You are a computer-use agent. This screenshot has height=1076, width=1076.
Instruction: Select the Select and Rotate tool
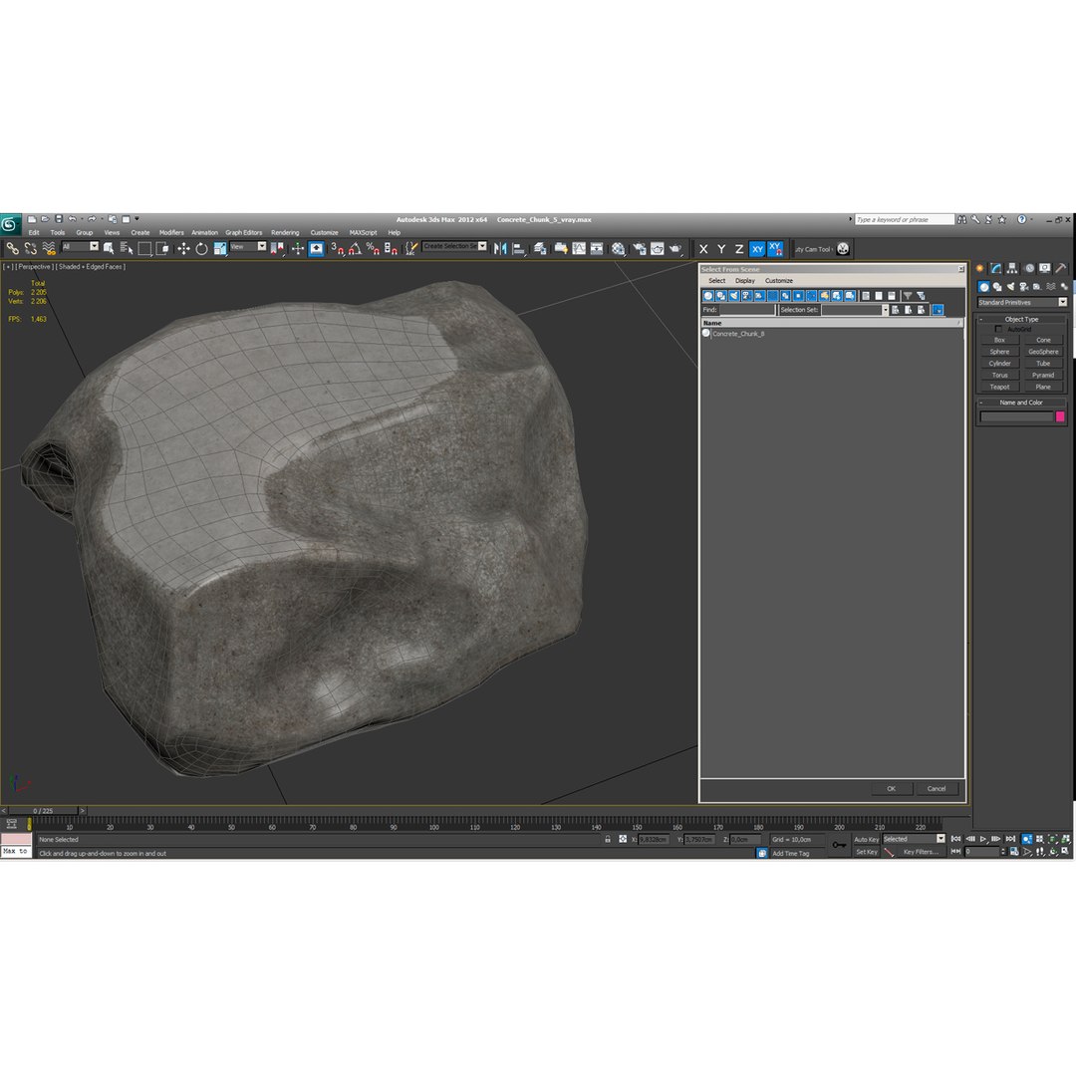[x=201, y=248]
